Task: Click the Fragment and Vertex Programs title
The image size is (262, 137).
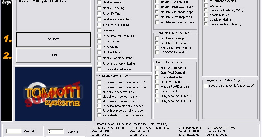Action: point(226,80)
